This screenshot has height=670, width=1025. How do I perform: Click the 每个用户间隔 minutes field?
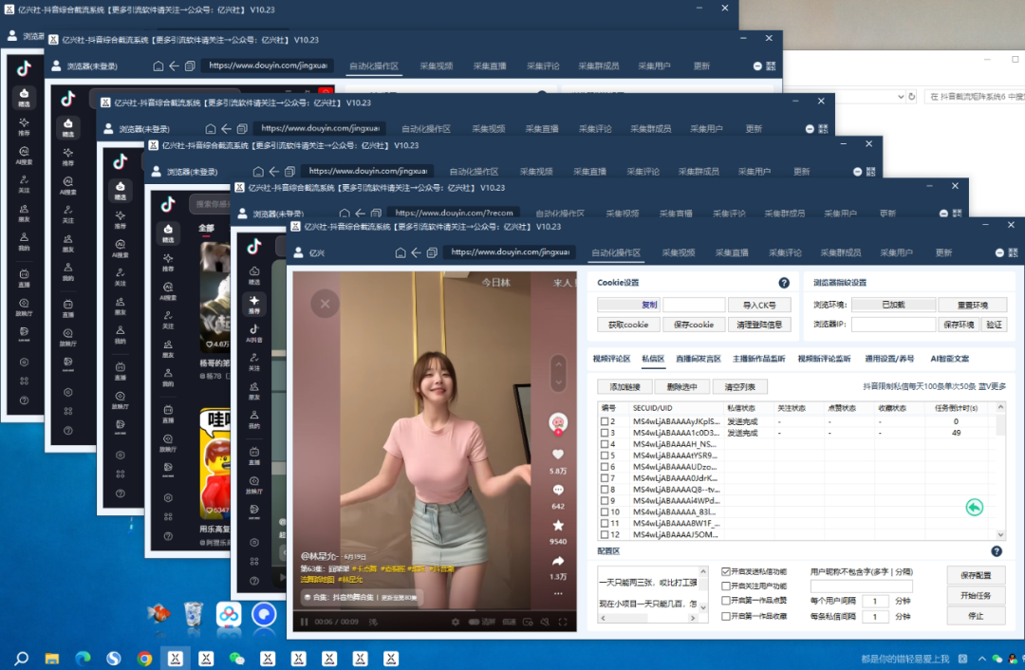pyautogui.click(x=875, y=600)
